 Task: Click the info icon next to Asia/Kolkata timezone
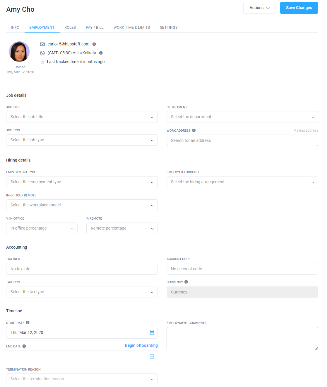click(101, 53)
